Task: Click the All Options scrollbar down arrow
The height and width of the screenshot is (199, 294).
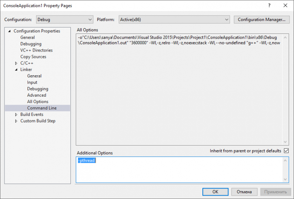Action: (285, 142)
